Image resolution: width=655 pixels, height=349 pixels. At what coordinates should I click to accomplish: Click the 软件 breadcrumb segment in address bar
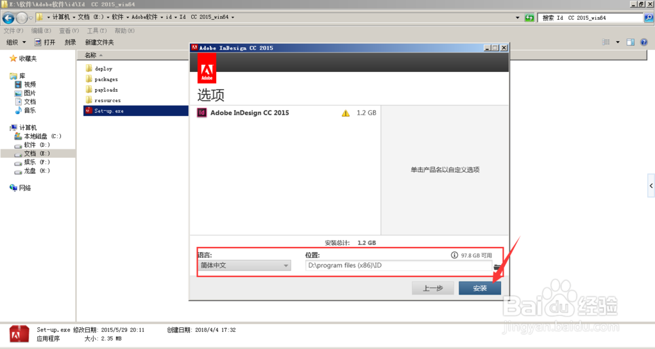click(117, 17)
